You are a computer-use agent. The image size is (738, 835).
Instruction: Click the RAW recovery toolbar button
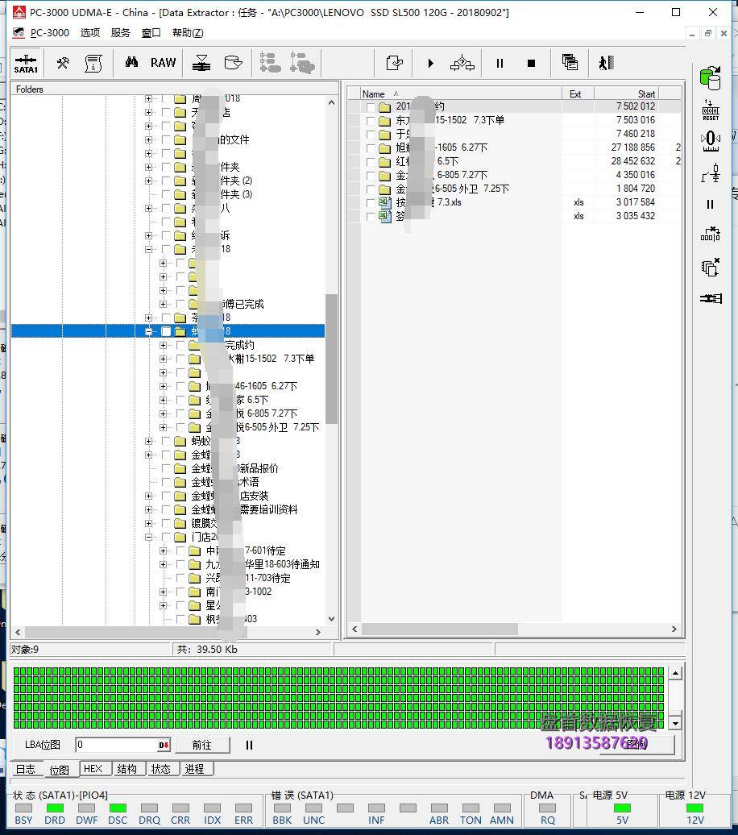(x=163, y=63)
